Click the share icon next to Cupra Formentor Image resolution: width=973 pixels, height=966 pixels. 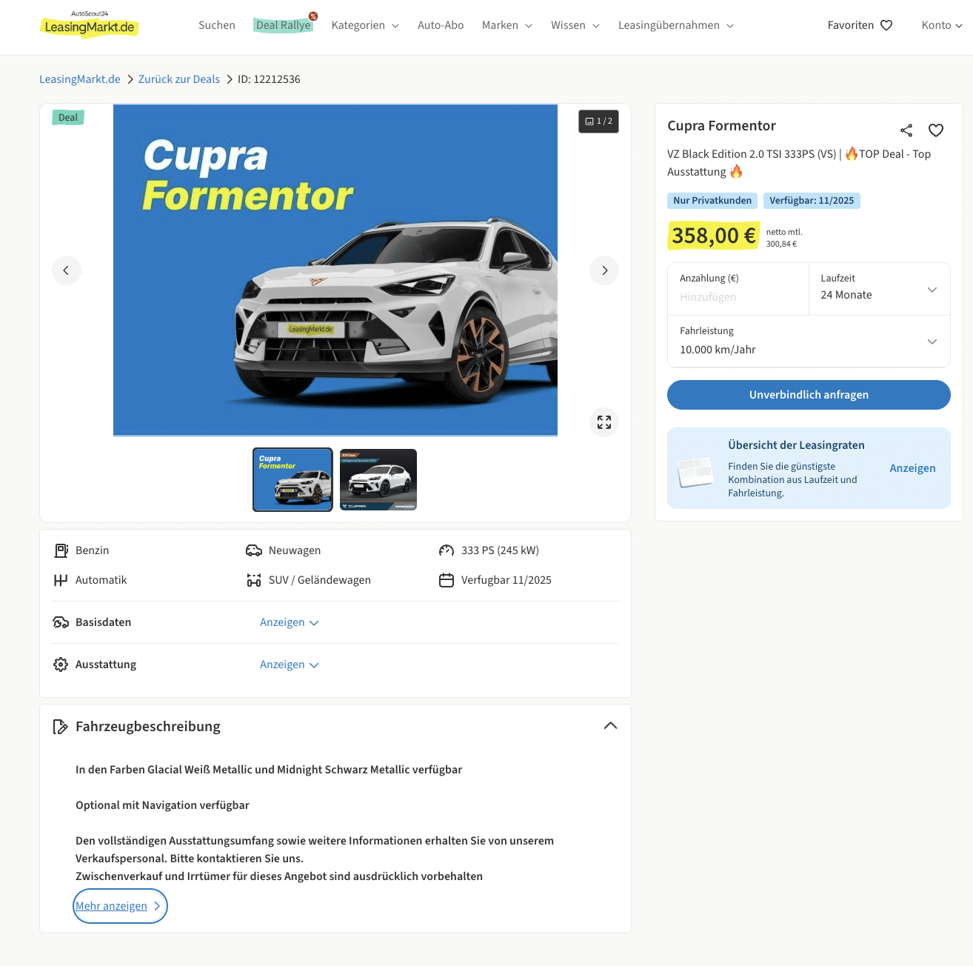[906, 130]
